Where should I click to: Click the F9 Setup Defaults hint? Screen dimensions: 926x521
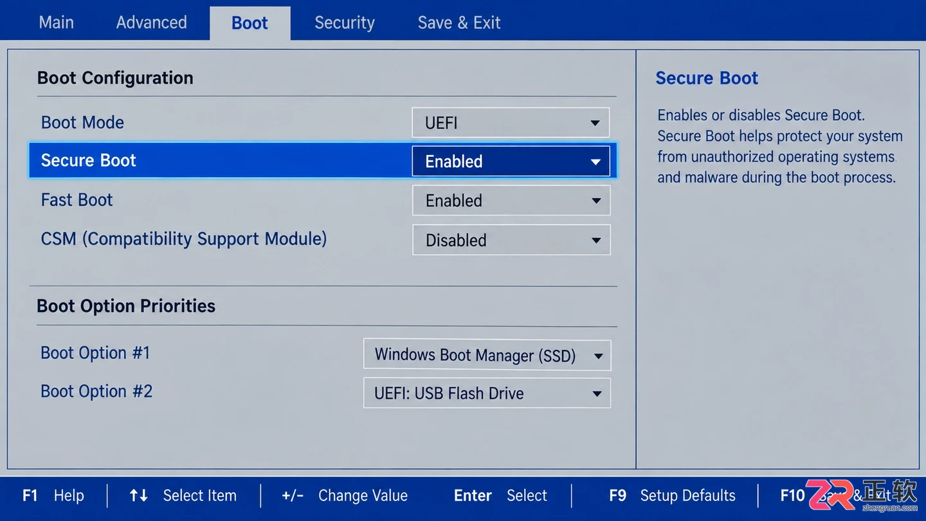click(672, 495)
